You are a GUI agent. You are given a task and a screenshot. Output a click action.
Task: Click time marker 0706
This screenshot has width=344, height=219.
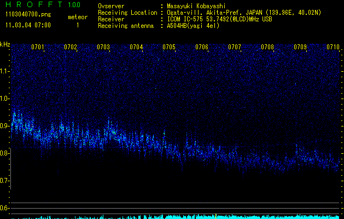202,47
